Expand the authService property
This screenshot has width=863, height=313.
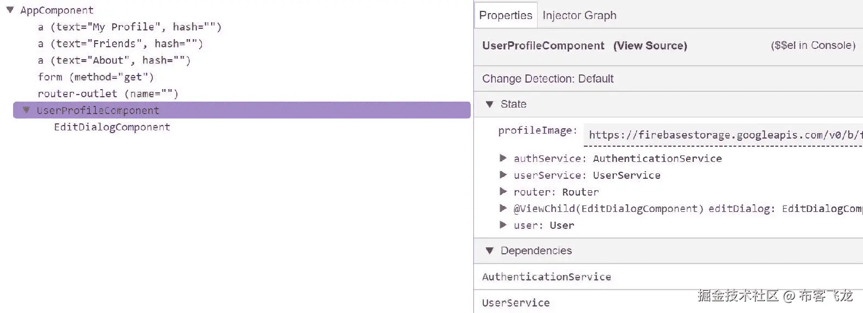503,158
